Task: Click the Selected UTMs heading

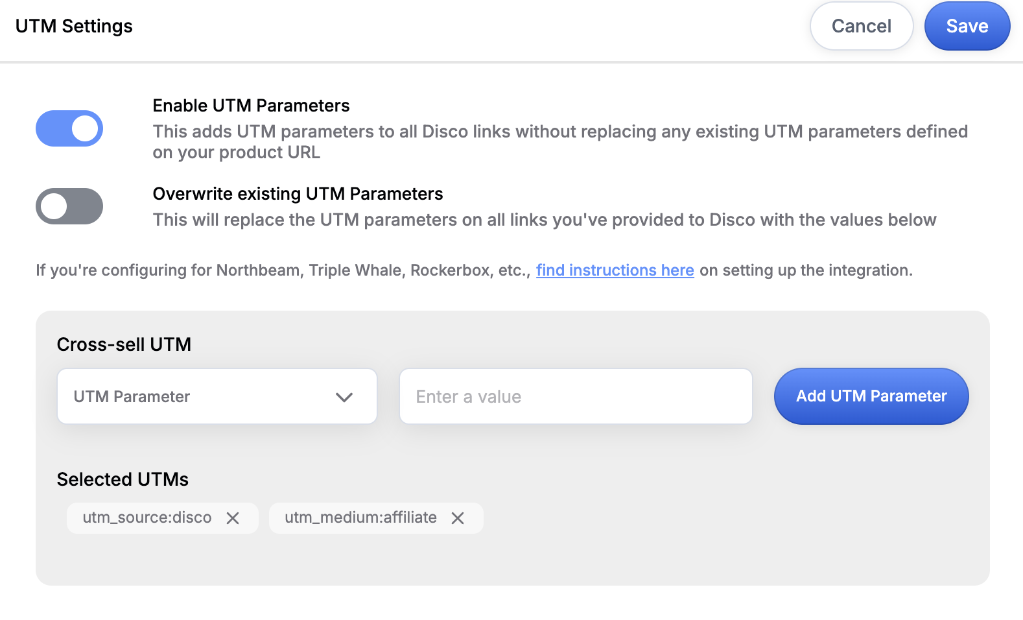Action: (123, 479)
